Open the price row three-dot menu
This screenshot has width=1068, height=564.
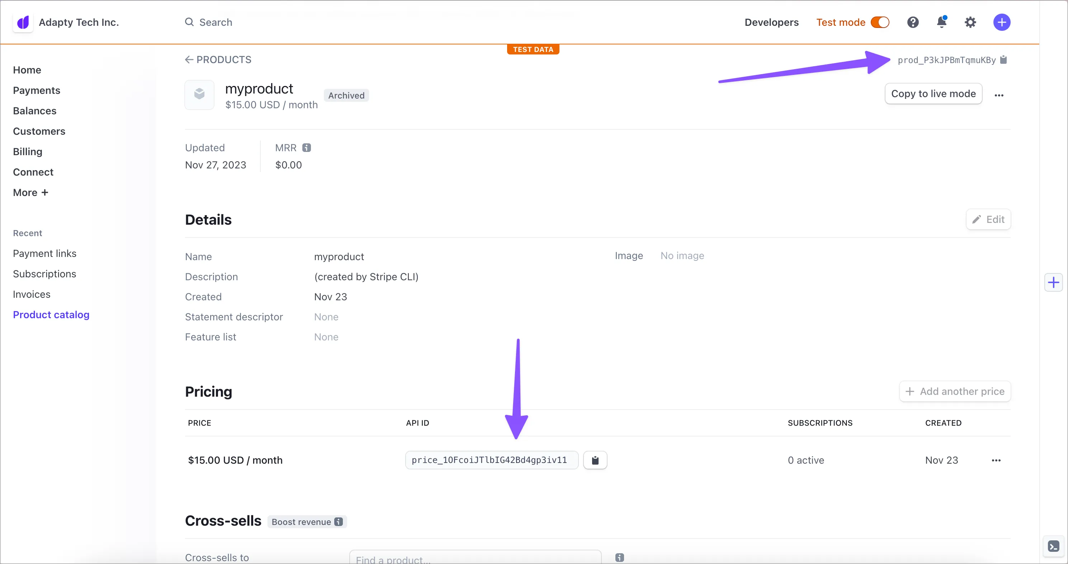(996, 460)
